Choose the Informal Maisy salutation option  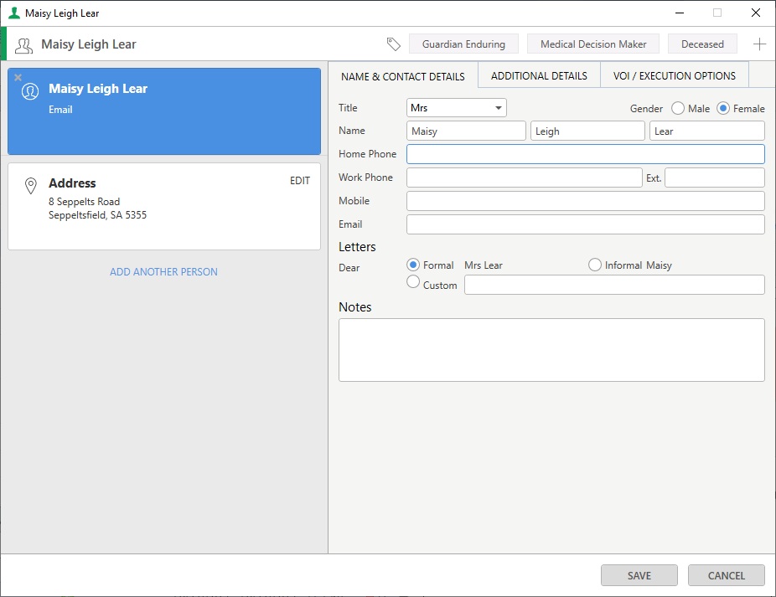coord(595,265)
